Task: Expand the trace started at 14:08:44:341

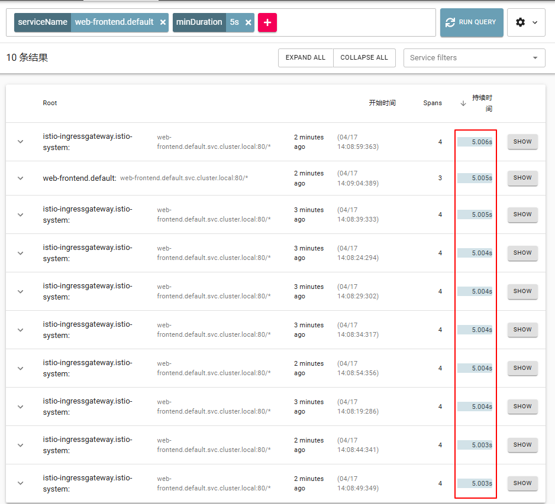Action: coord(21,445)
